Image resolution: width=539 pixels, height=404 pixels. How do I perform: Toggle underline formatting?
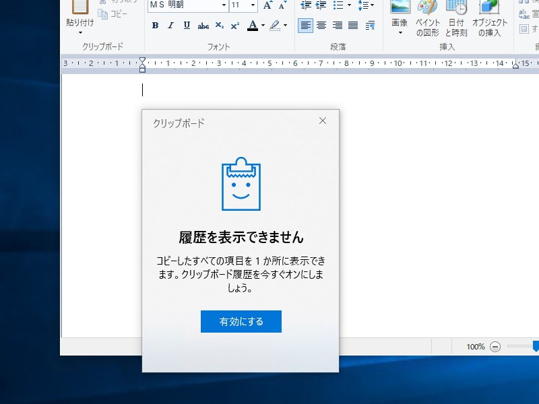click(x=185, y=26)
